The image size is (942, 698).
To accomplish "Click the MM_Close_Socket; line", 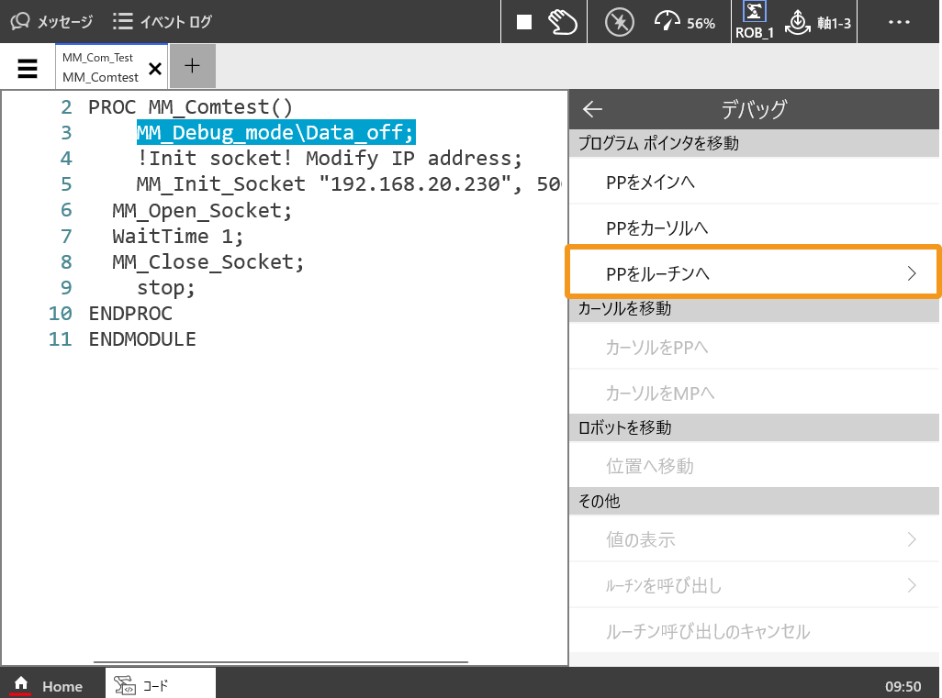I will pos(207,261).
